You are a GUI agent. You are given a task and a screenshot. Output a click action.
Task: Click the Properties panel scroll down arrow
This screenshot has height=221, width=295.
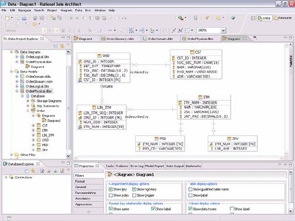point(290,211)
